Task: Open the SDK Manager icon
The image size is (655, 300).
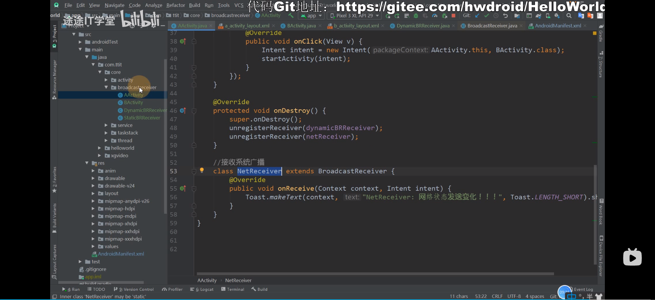Action: [557, 16]
